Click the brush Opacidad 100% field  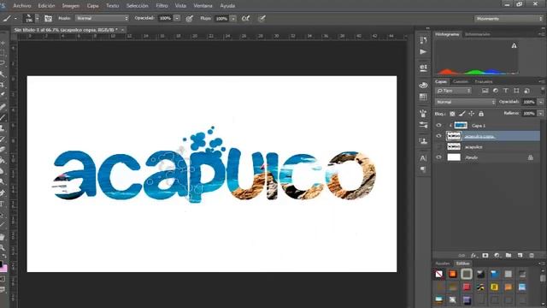[165, 18]
